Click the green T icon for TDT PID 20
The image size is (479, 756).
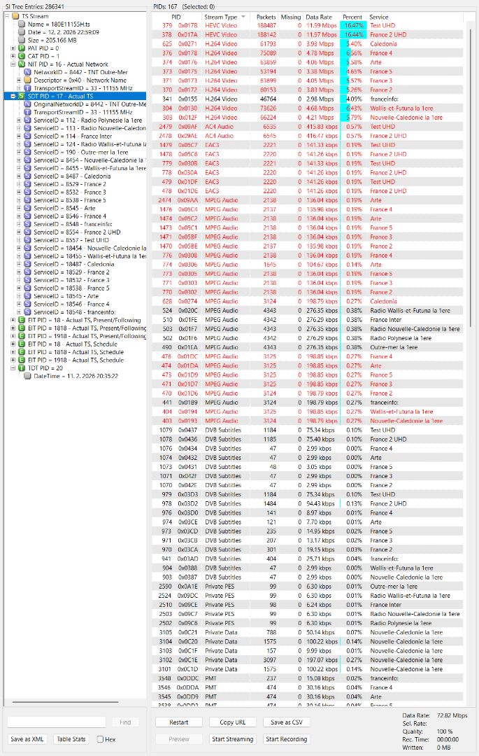pyautogui.click(x=21, y=367)
